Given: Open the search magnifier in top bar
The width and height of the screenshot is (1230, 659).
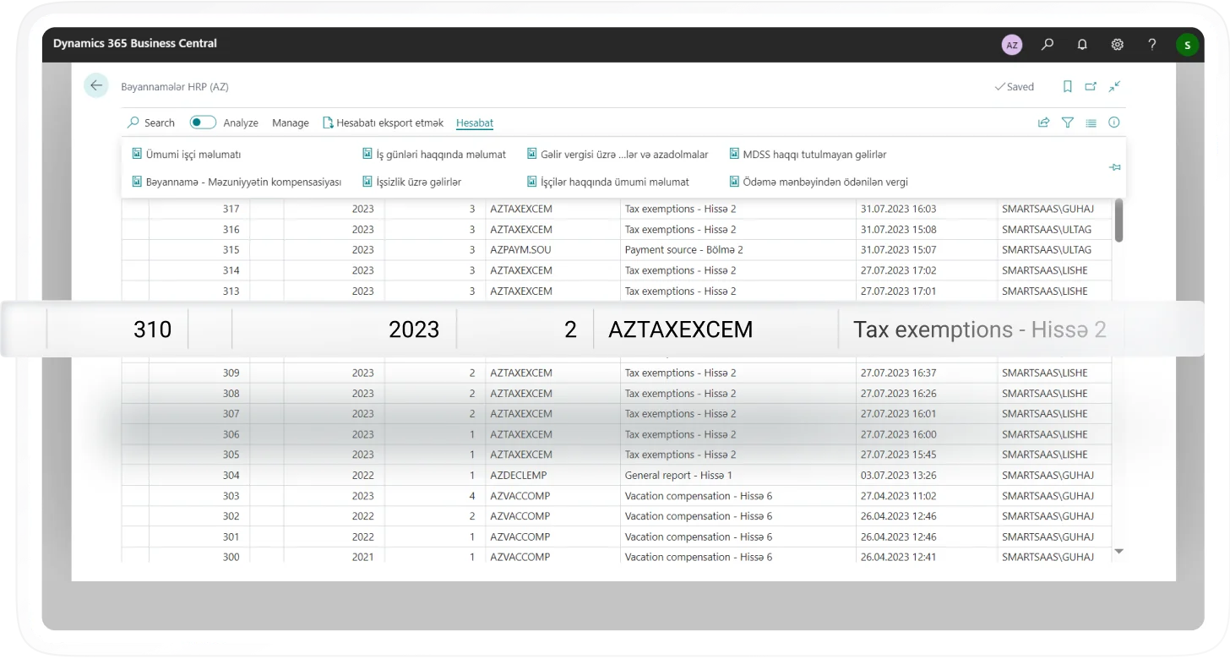Looking at the screenshot, I should click(x=1048, y=45).
